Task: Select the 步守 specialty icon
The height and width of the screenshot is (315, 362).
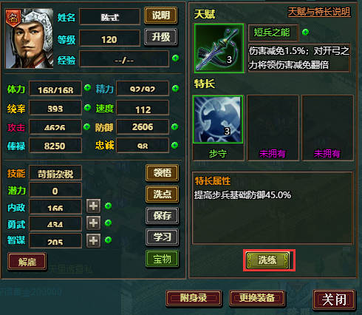Action: click(x=218, y=119)
